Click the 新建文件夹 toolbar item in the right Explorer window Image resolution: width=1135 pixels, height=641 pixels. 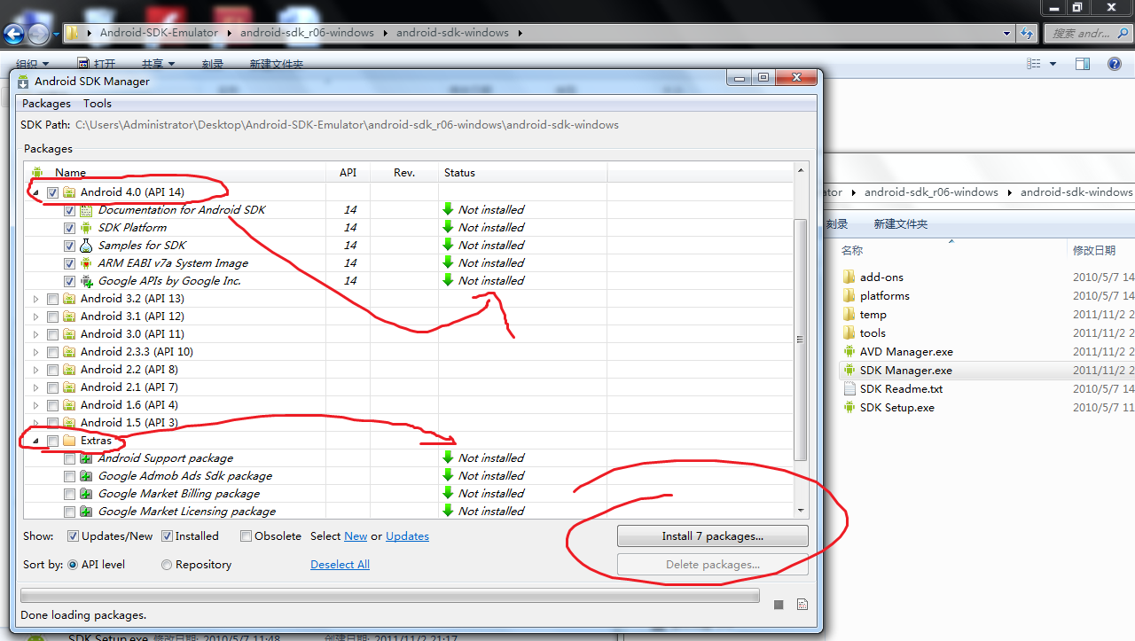click(900, 224)
